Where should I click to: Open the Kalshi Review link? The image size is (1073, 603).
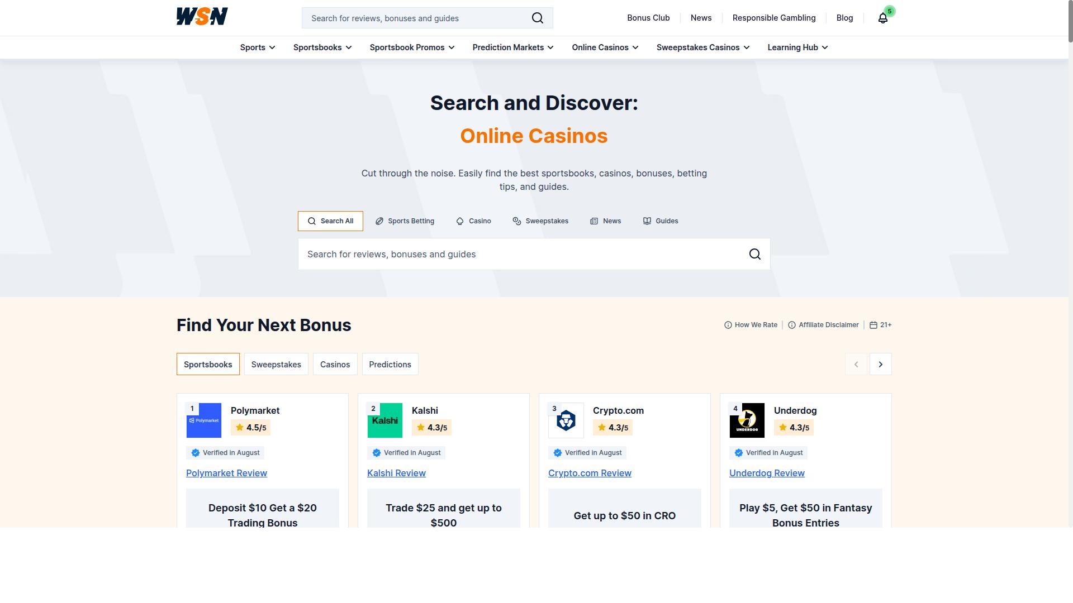(396, 473)
